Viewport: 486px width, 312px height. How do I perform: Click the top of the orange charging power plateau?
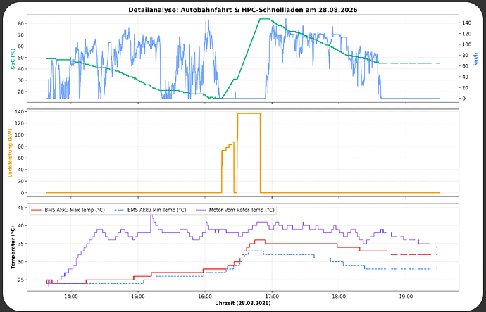[249, 113]
